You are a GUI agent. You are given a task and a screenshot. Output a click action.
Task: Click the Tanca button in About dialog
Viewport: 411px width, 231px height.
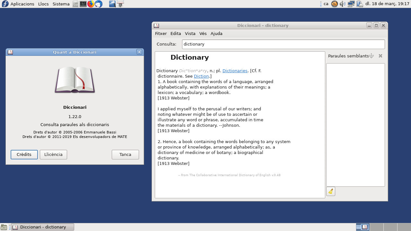point(125,155)
